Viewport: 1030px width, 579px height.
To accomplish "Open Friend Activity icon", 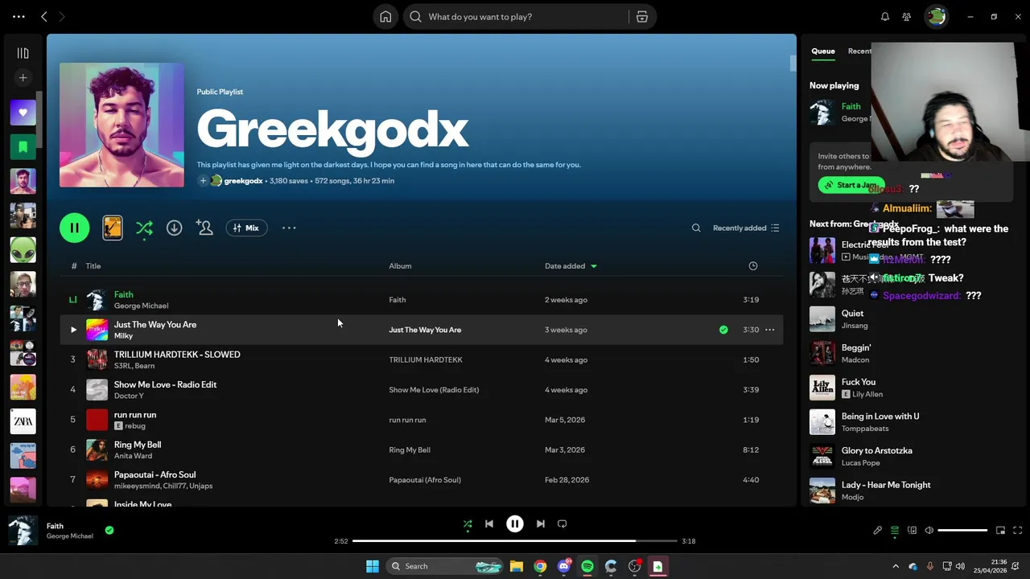I will coord(907,17).
